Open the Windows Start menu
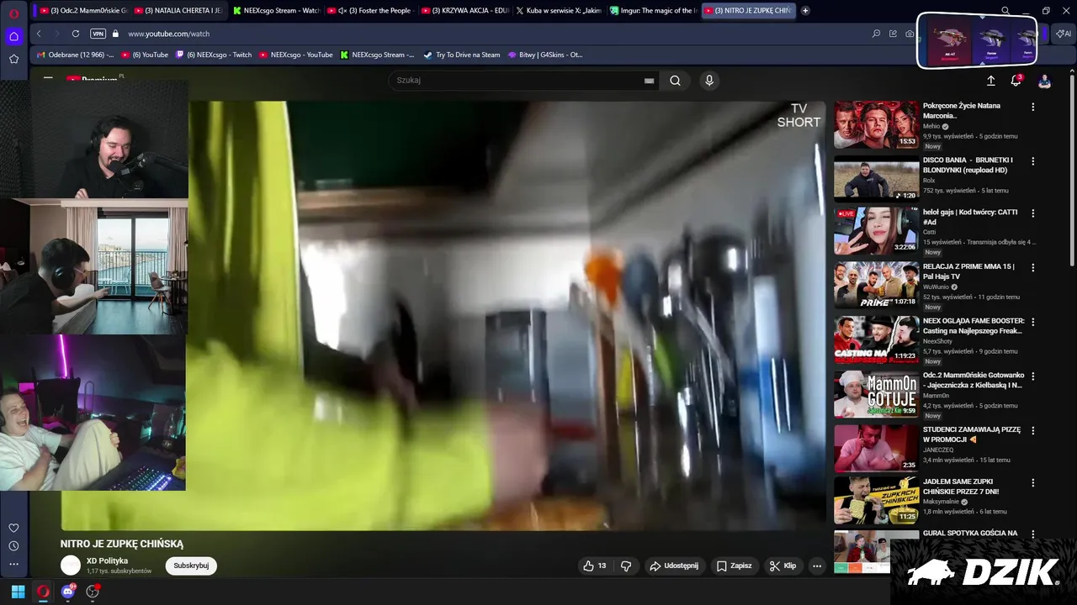 pos(18,592)
